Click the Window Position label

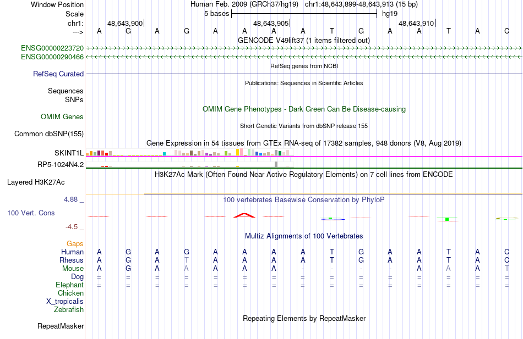tap(57, 4)
